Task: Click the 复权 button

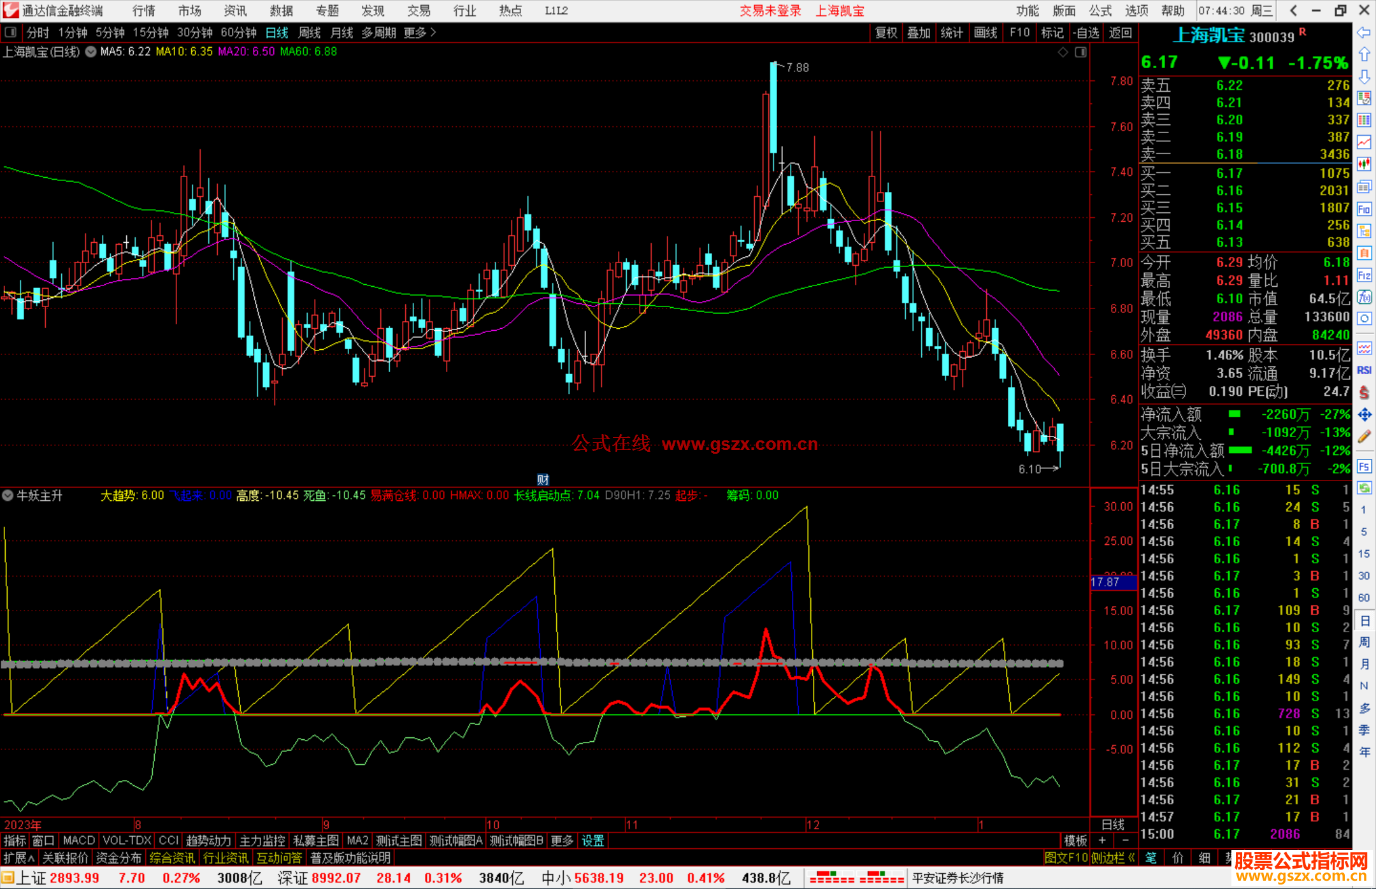Action: (x=886, y=33)
